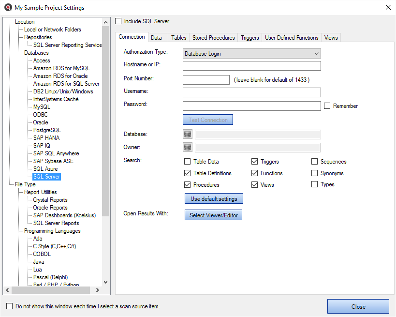Viewport: 396px width, 317px height.
Task: Select the highlighted SQL Server node
Action: [47, 177]
